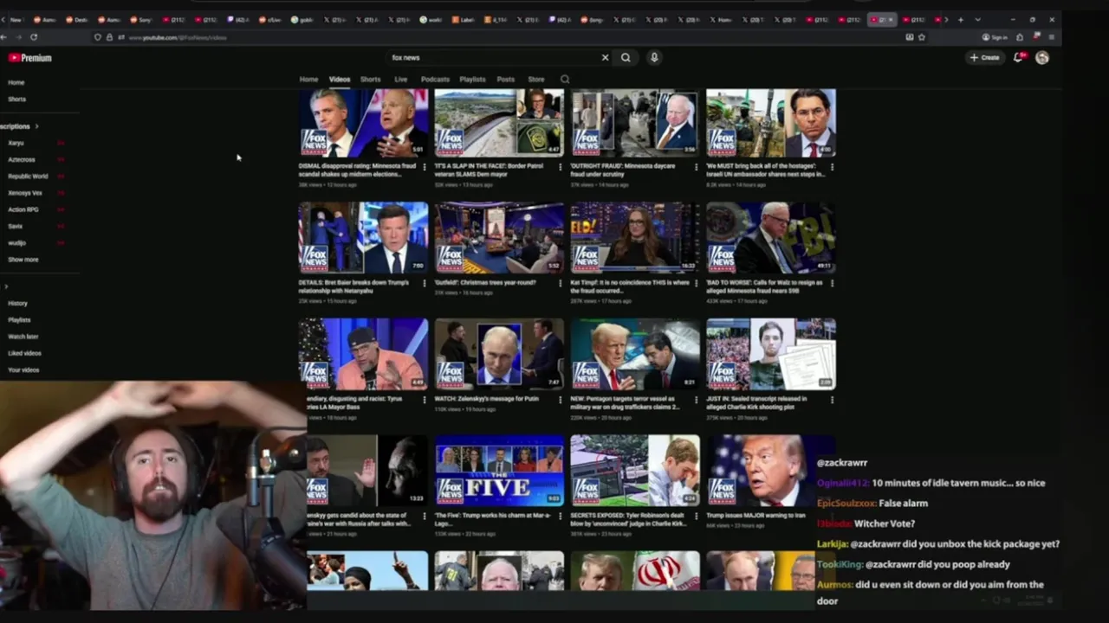Open the sidebar Playlists link

click(x=19, y=320)
